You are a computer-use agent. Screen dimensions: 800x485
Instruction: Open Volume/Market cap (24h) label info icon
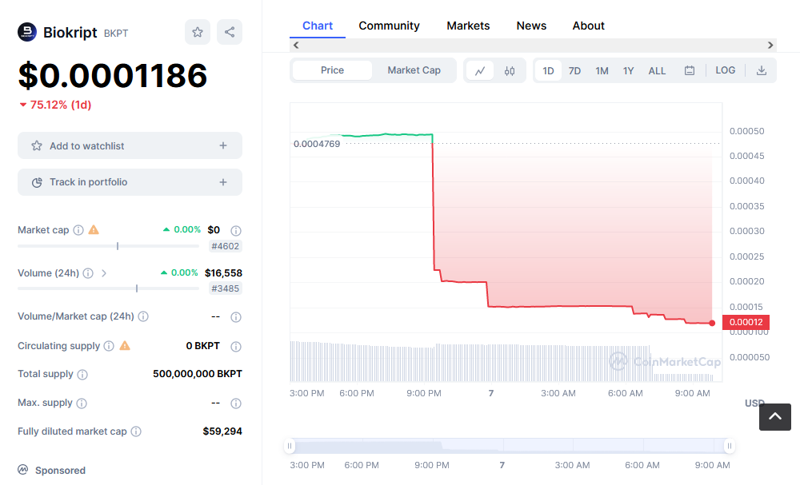[143, 316]
